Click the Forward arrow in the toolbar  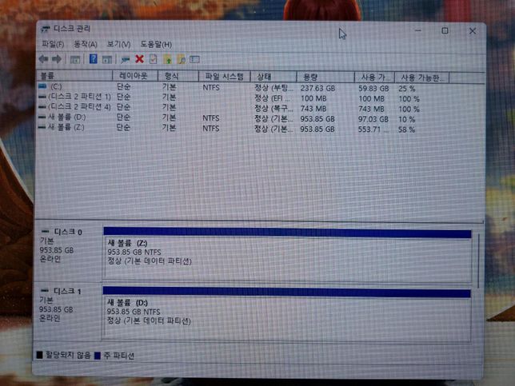57,59
